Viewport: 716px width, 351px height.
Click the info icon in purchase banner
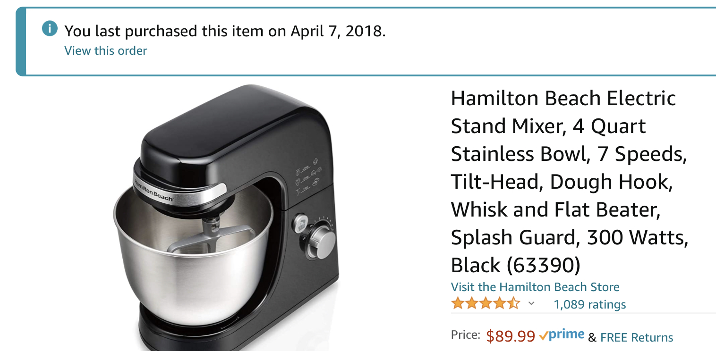tap(49, 29)
